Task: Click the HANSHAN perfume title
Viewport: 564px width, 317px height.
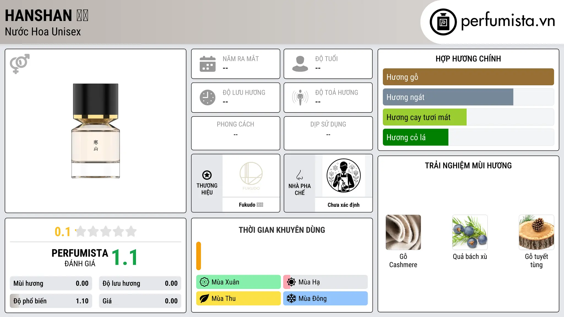Action: pyautogui.click(x=47, y=15)
